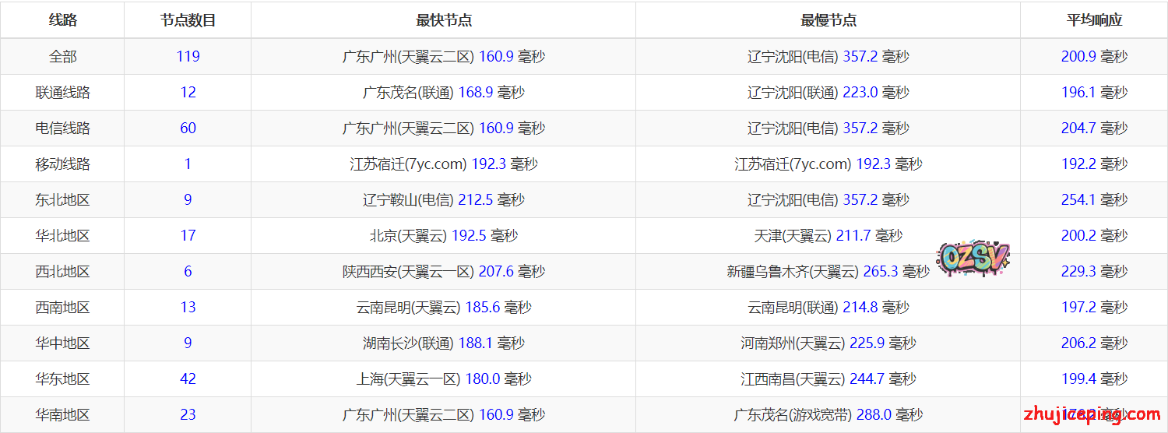Select the 节点数目 column header

pos(188,20)
